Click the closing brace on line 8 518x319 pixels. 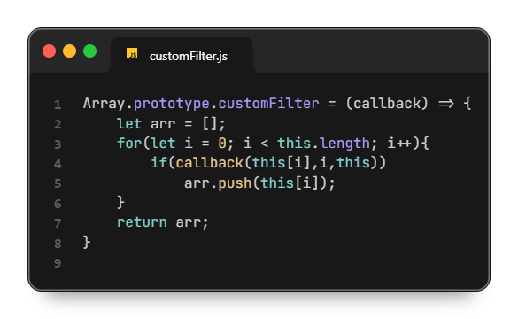tap(87, 242)
